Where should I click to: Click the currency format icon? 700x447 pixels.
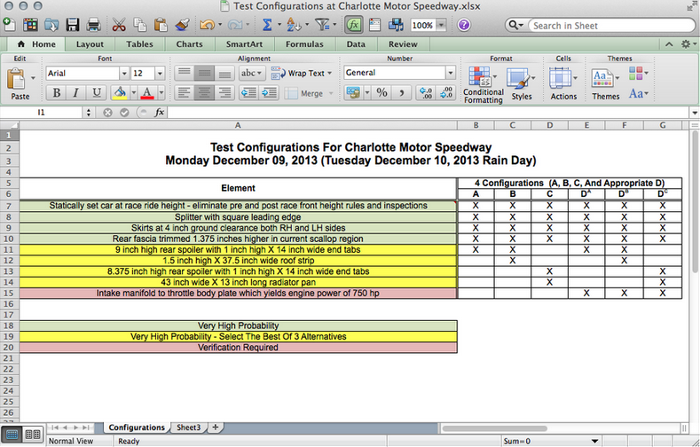click(353, 93)
